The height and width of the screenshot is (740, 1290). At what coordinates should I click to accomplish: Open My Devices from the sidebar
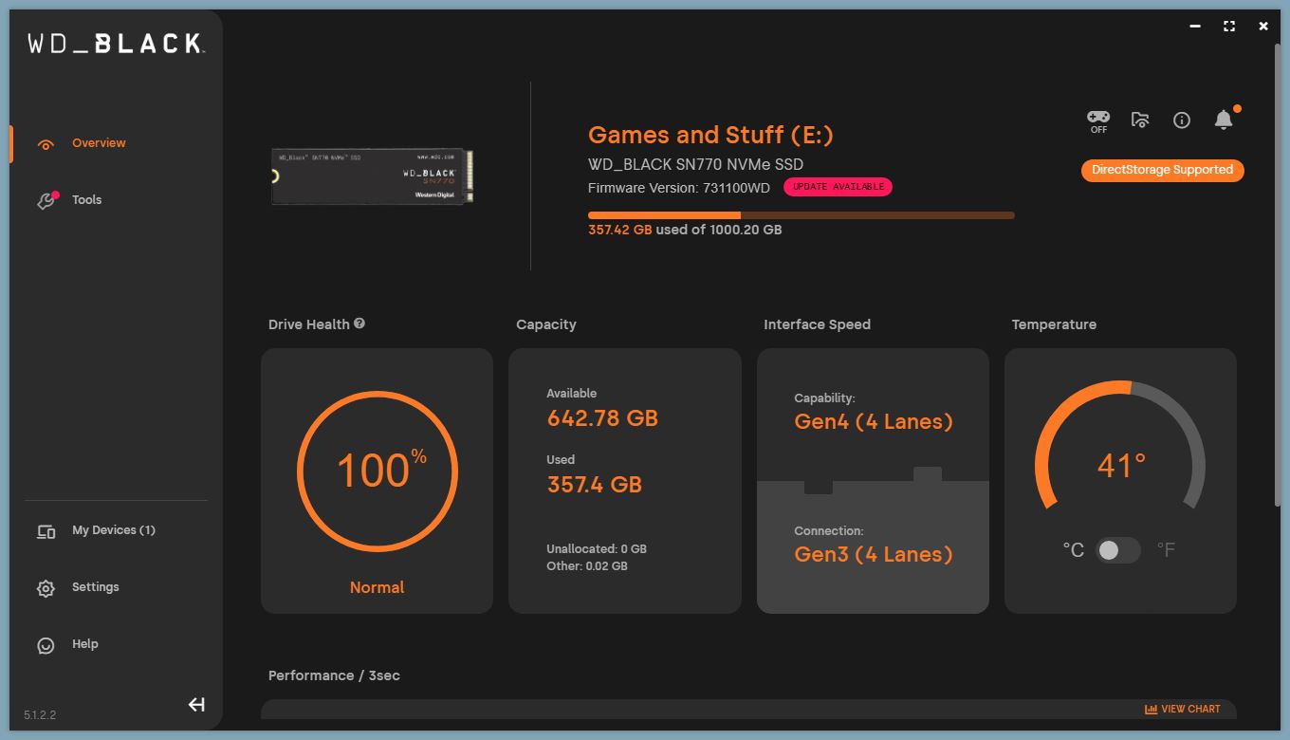point(46,531)
